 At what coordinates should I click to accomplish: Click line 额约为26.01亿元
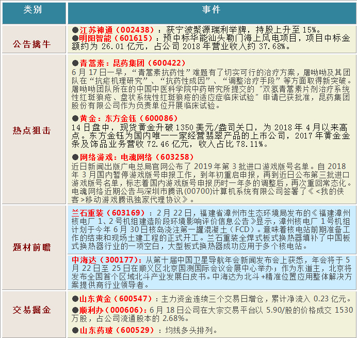(x=181, y=47)
